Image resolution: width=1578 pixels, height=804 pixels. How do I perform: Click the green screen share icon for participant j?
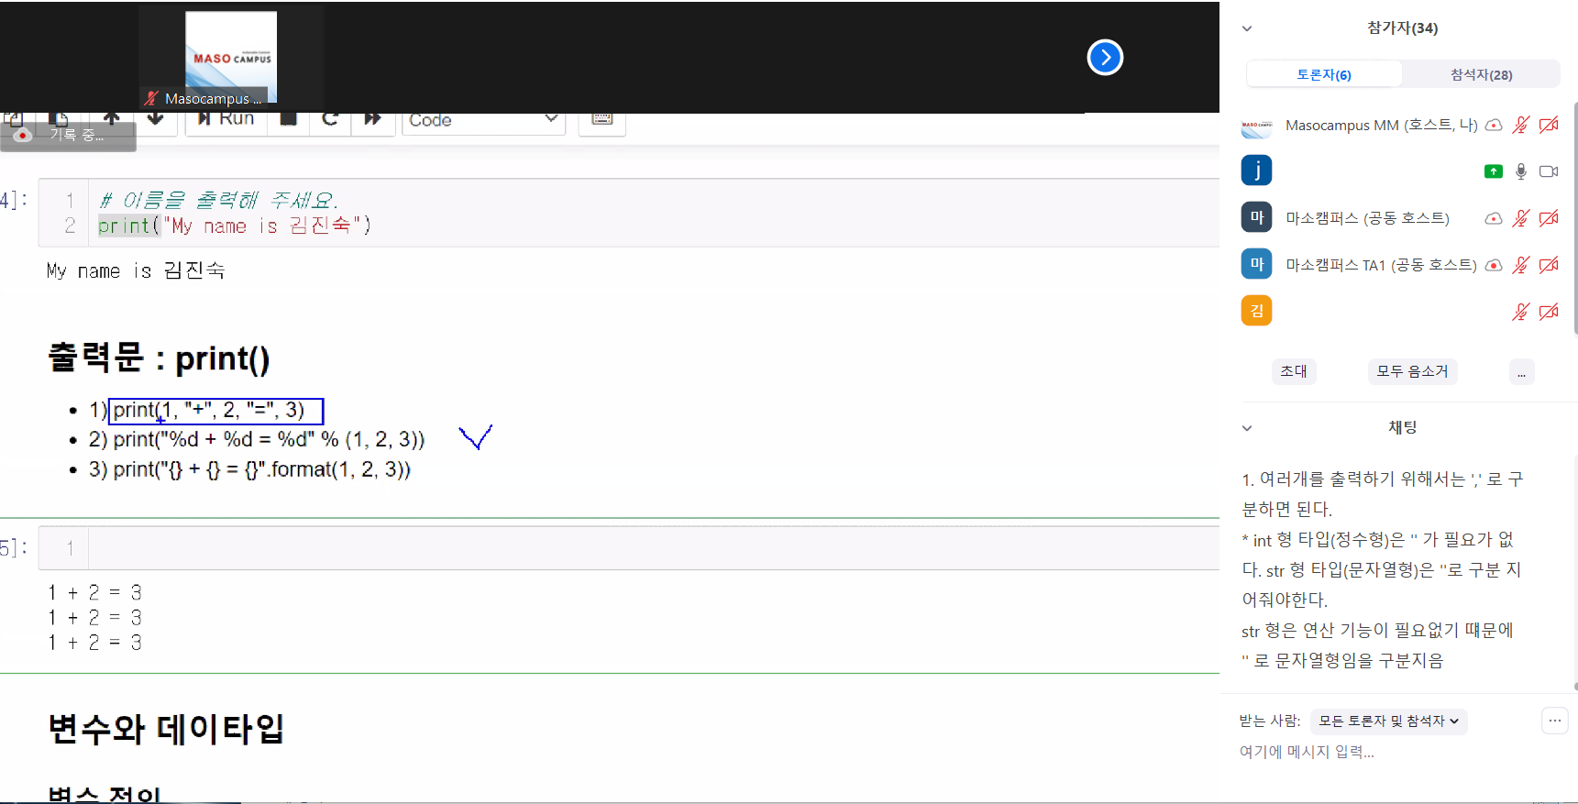pos(1493,171)
